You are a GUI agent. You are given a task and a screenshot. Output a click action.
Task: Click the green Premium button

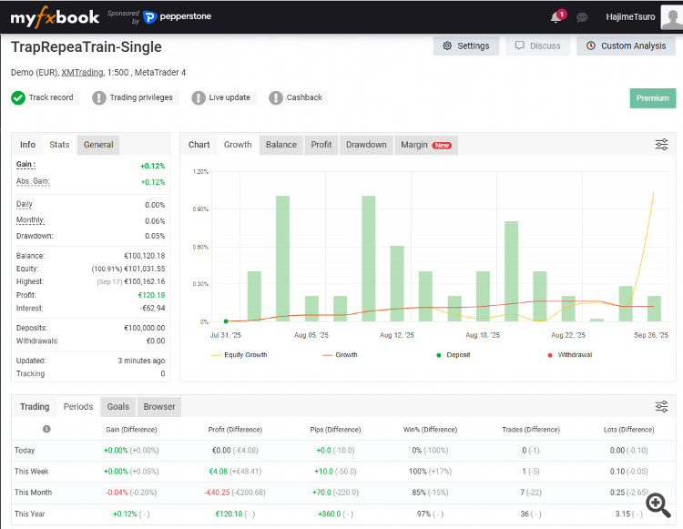click(653, 98)
